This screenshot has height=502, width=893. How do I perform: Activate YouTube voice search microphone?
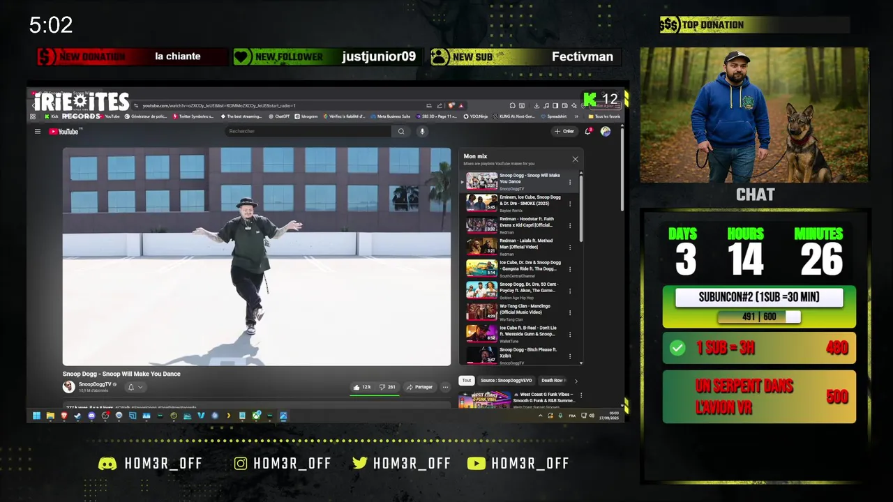(x=422, y=131)
